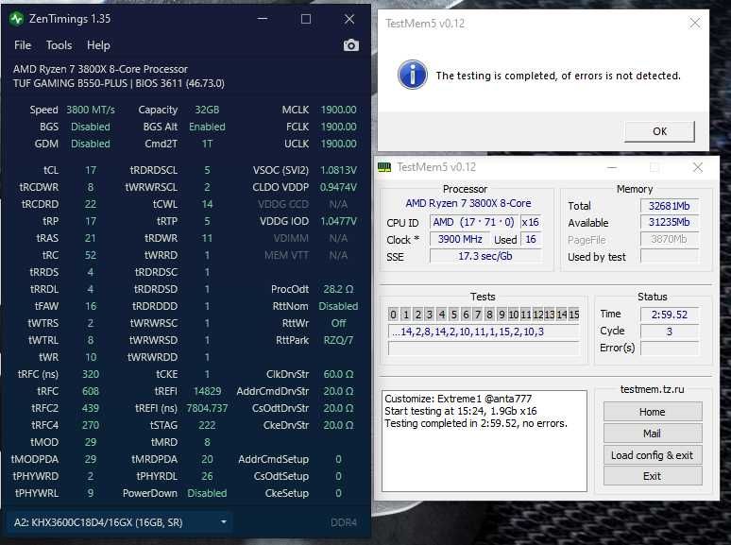Open the File menu in ZenTimings
Viewport: 731px width, 545px height.
23,45
